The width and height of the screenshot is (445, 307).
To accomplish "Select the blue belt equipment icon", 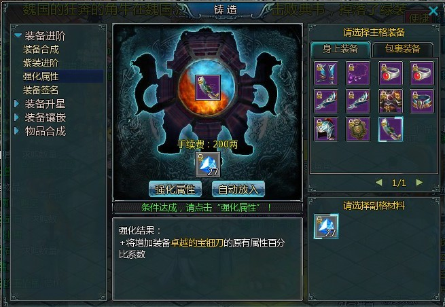I will click(422, 101).
